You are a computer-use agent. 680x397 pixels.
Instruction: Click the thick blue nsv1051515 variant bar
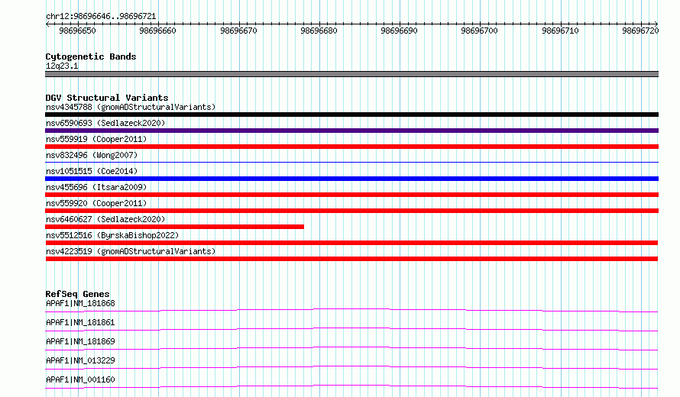[x=351, y=179]
